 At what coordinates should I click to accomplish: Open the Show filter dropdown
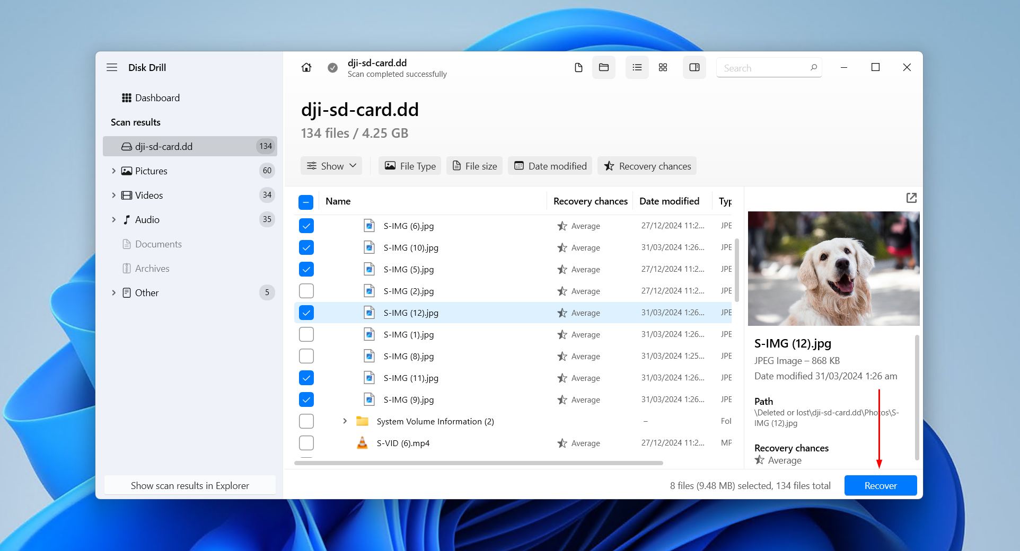[x=331, y=166]
